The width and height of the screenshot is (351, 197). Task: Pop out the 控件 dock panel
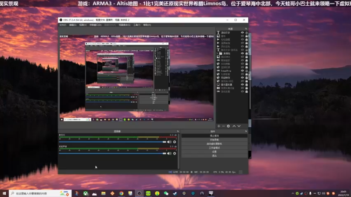pos(246,131)
